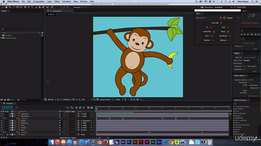Image resolution: width=261 pixels, height=146 pixels.
Task: Select the Roto Brush tool
Action: 48,7
